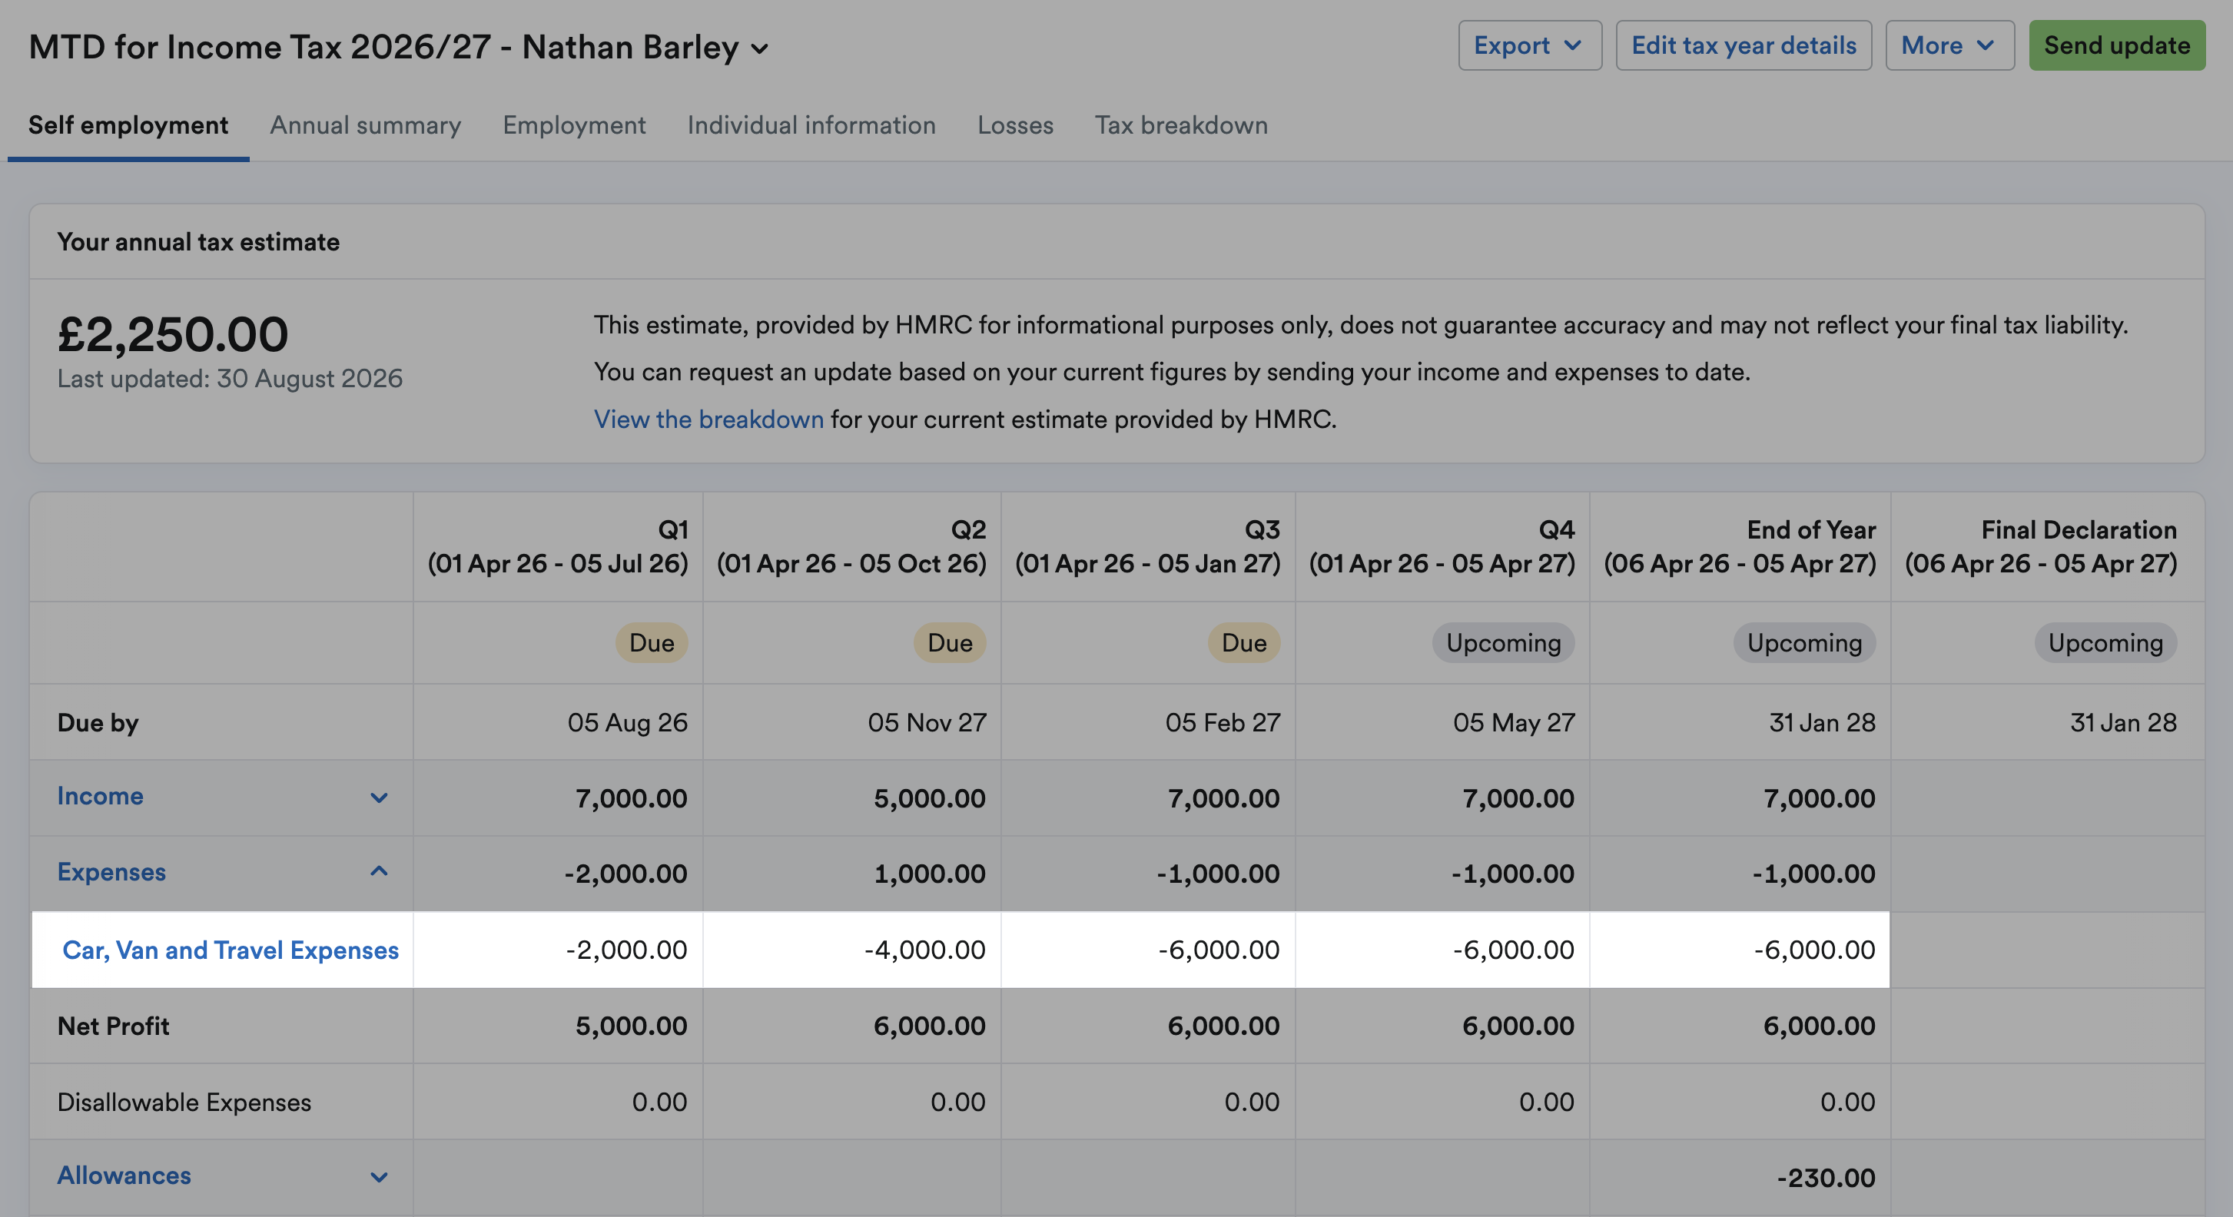Select the Self employment tab
This screenshot has height=1217, width=2233.
point(128,126)
